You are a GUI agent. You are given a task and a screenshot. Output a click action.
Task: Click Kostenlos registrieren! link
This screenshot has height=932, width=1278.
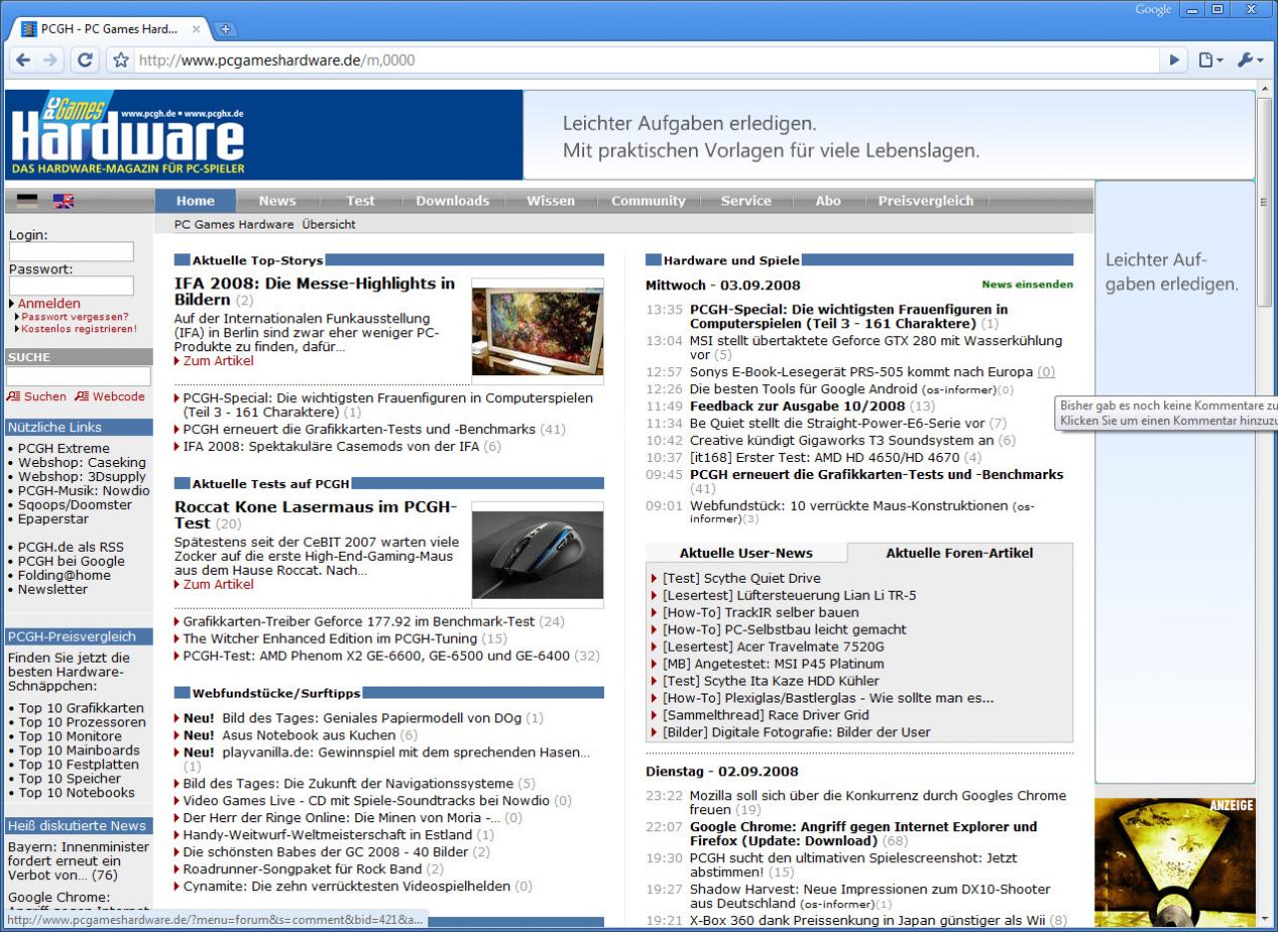click(x=79, y=328)
